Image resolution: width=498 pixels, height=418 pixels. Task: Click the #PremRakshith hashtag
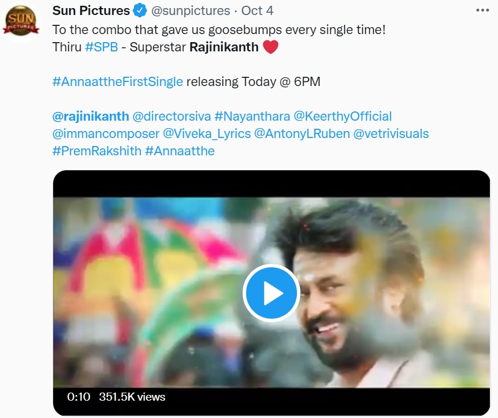pyautogui.click(x=96, y=151)
